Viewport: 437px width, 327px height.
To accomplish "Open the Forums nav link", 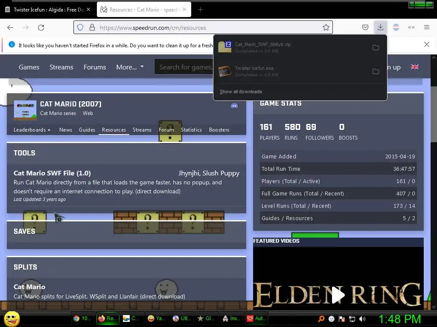I will (95, 67).
